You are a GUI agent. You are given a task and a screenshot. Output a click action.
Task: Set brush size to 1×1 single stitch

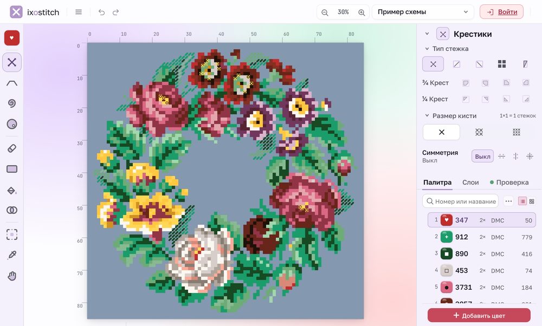pos(441,132)
